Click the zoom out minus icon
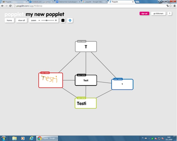177x141 pixels. [39, 20]
